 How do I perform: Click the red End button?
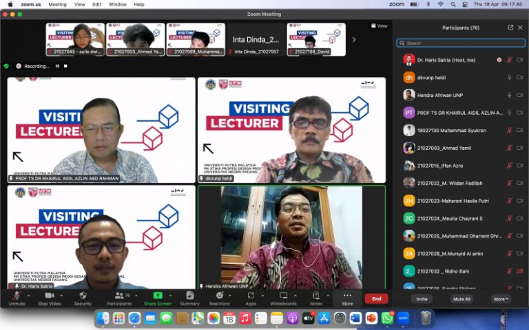point(377,298)
